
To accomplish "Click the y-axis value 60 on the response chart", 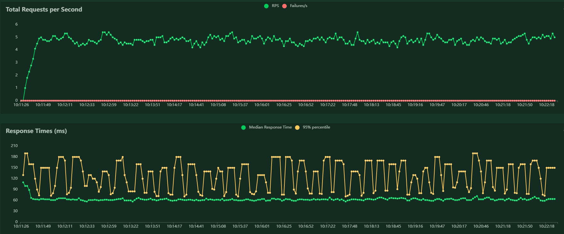I will click(15, 200).
